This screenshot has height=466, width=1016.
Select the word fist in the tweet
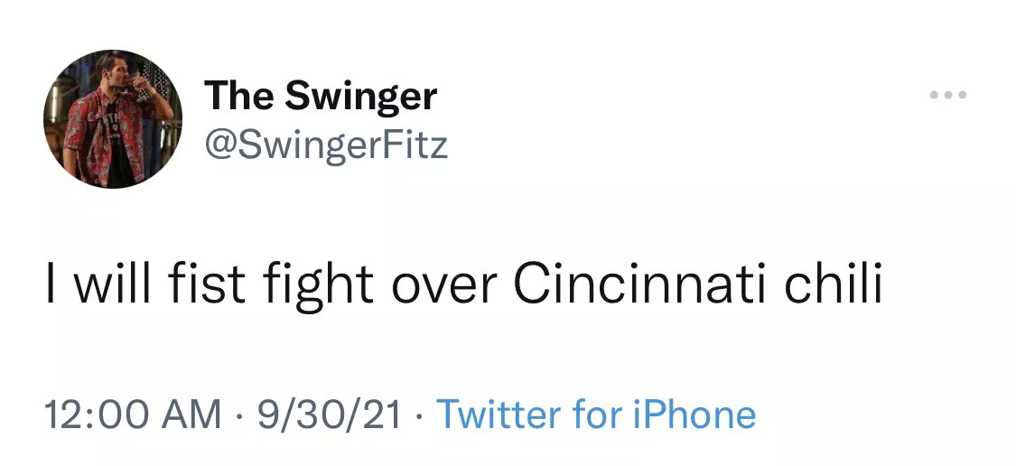point(208,284)
